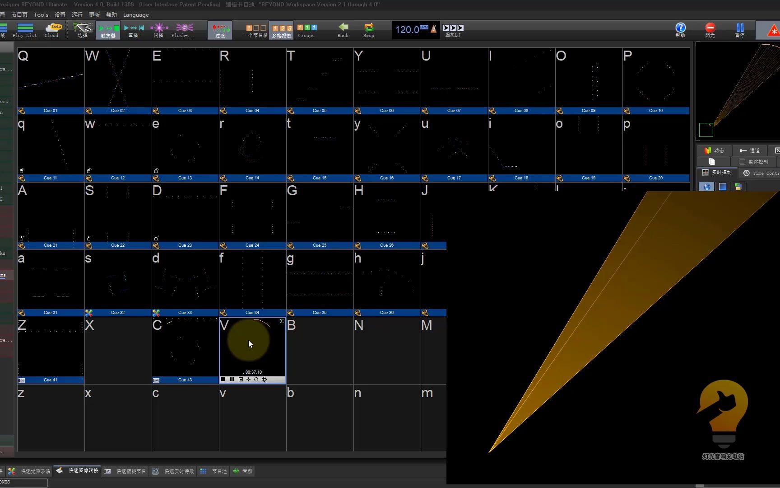Image resolution: width=780 pixels, height=488 pixels.
Task: Click the metronome tap icon
Action: click(433, 29)
